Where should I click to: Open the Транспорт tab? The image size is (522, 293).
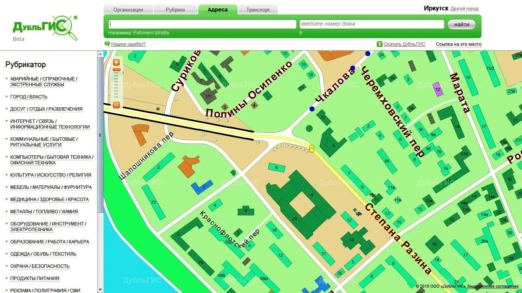258,10
